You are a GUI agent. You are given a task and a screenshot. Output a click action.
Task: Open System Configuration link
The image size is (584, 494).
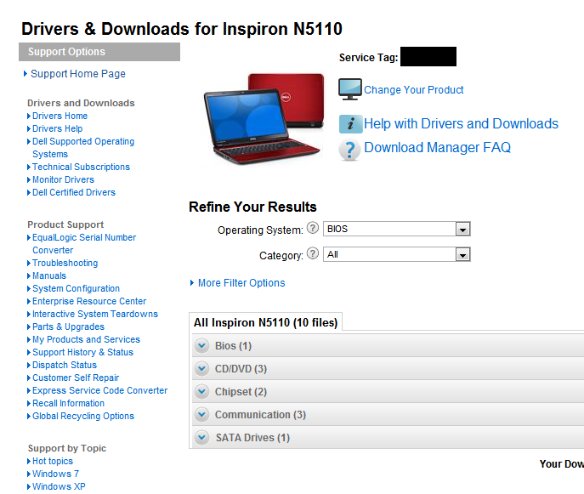click(76, 288)
